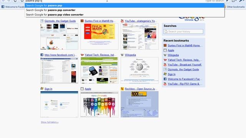Click YouTube Broadcast Yourself icon in Recent bookmarks
The image size is (246, 138).
[165, 64]
